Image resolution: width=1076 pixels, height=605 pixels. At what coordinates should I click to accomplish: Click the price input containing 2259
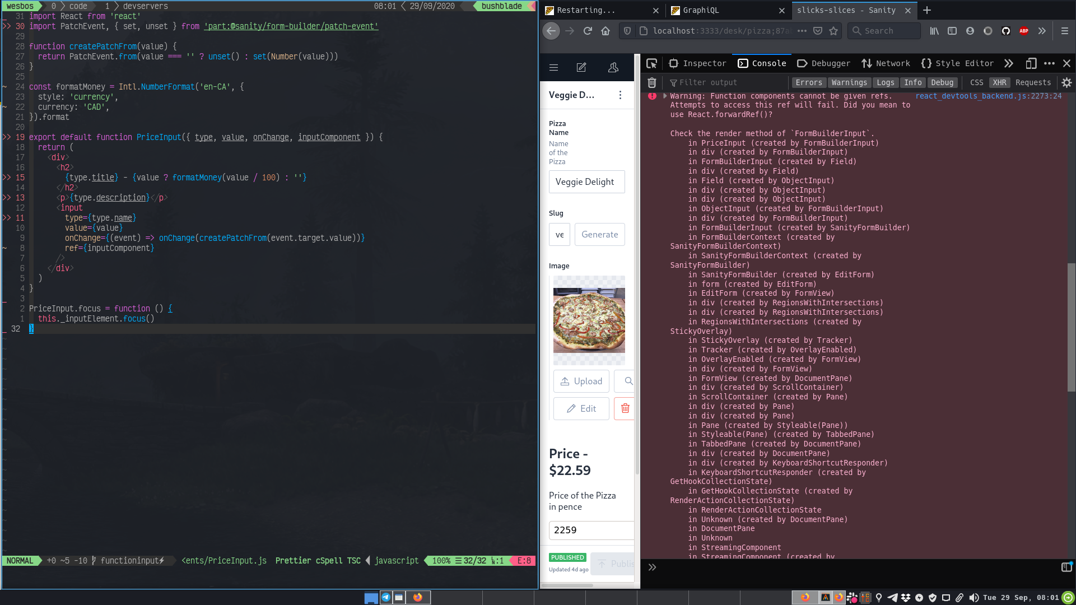point(591,530)
